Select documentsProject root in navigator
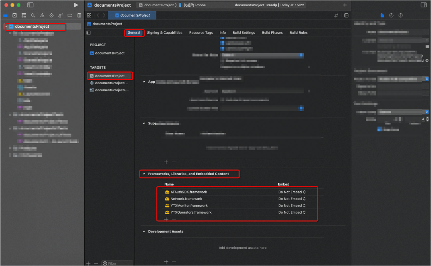The height and width of the screenshot is (266, 431). (32, 27)
